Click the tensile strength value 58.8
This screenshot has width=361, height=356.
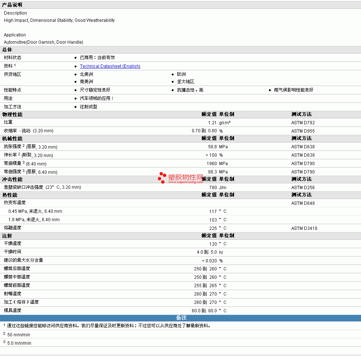(212, 146)
